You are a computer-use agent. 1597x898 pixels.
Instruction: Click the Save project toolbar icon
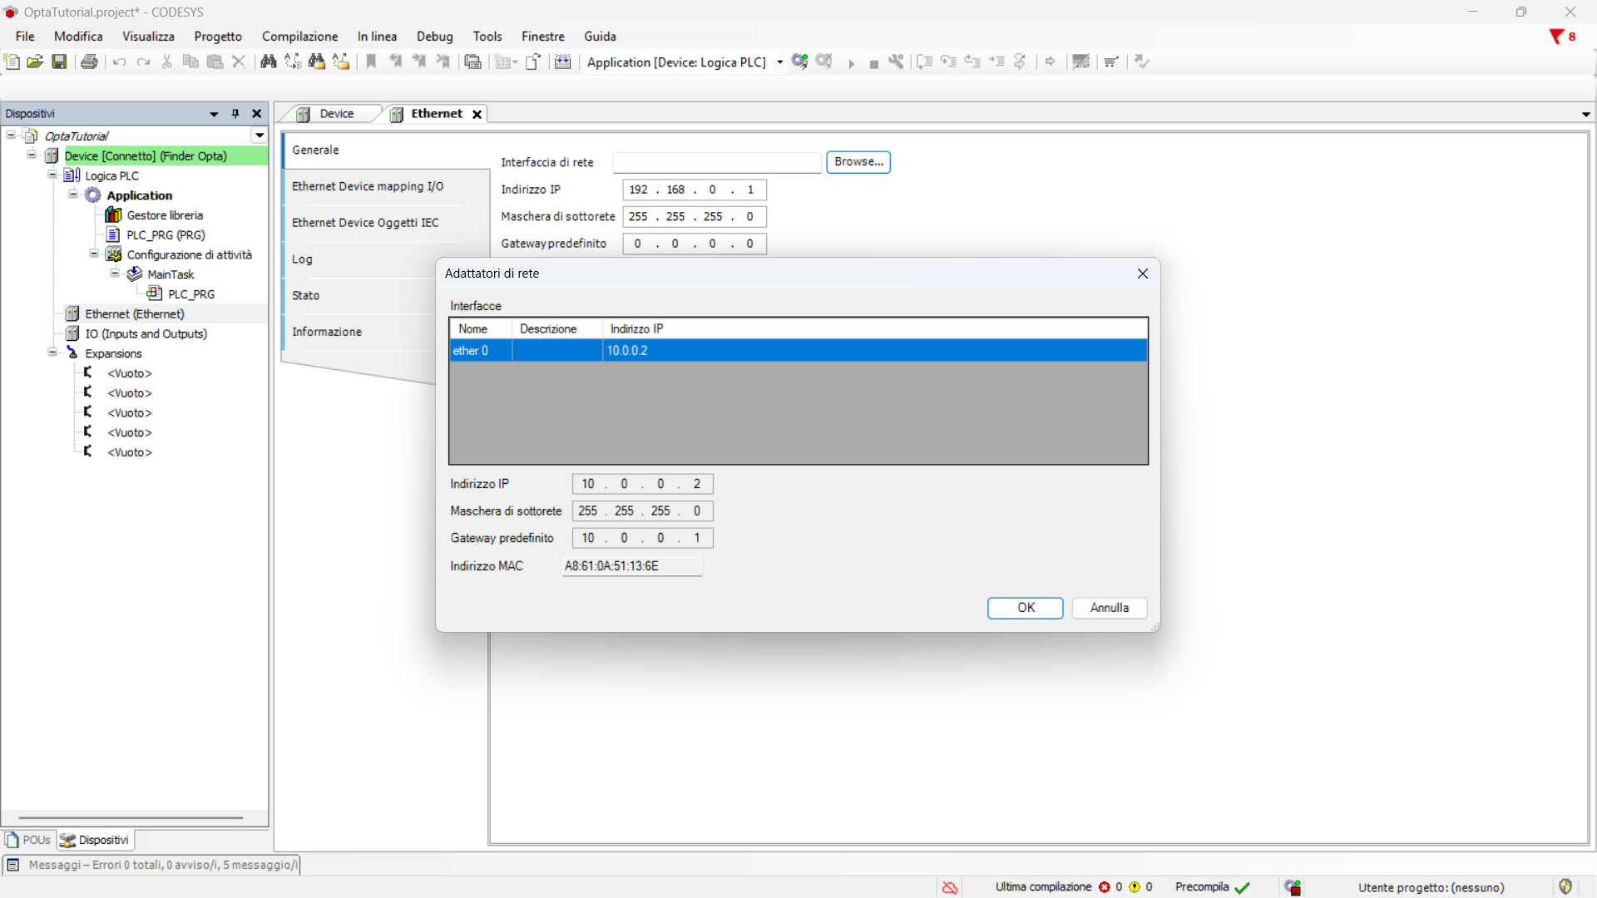(59, 62)
